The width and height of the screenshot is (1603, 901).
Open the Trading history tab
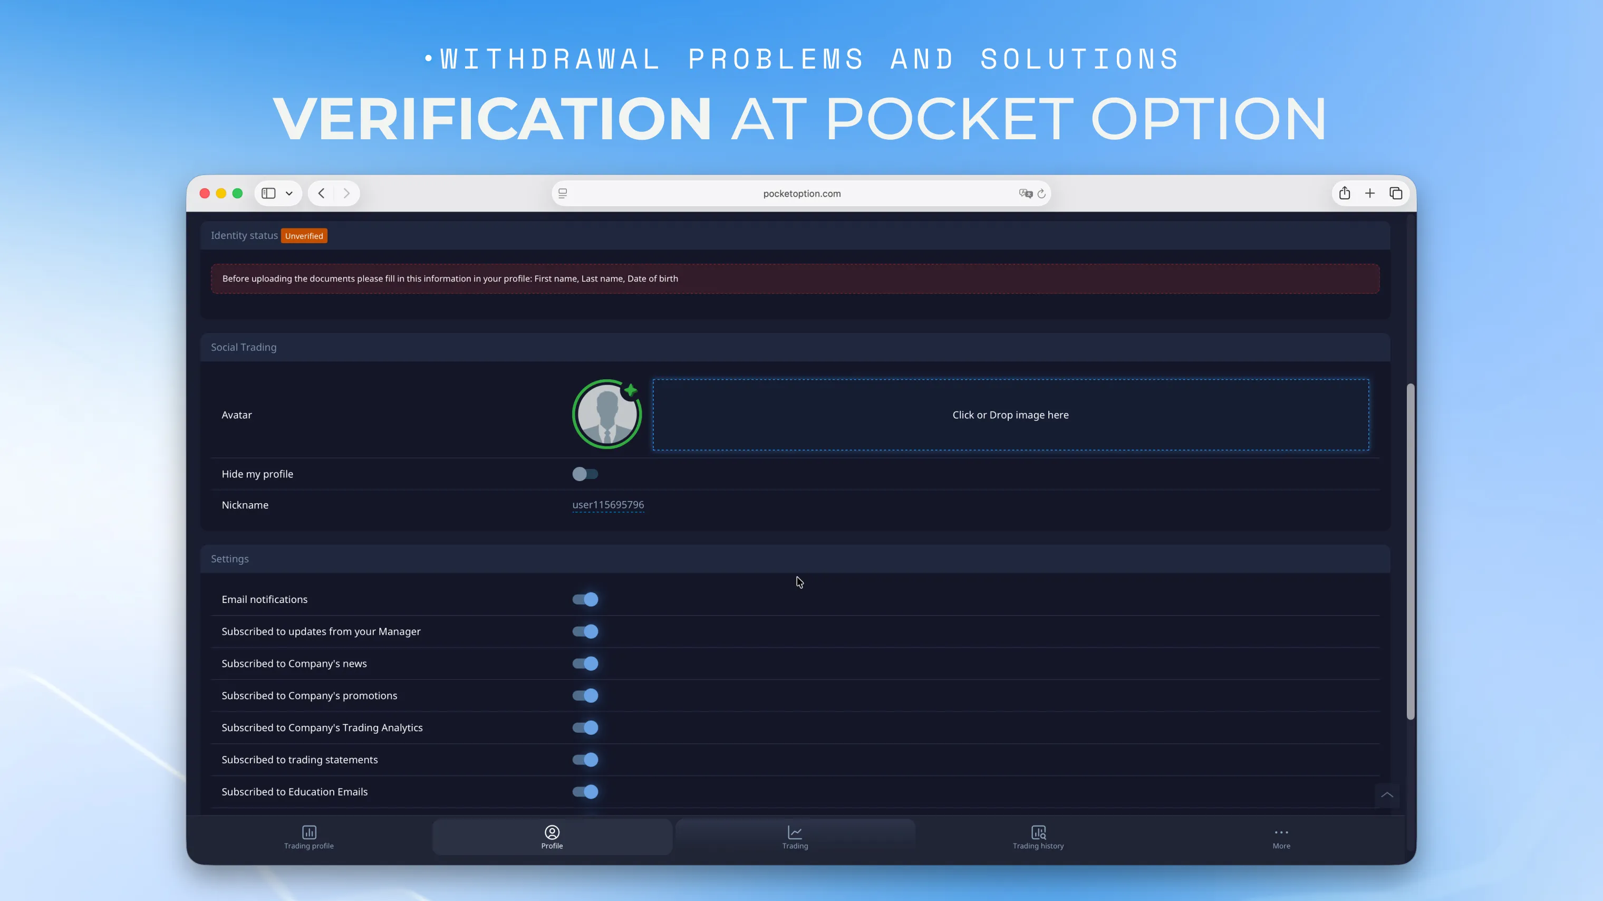(x=1038, y=838)
